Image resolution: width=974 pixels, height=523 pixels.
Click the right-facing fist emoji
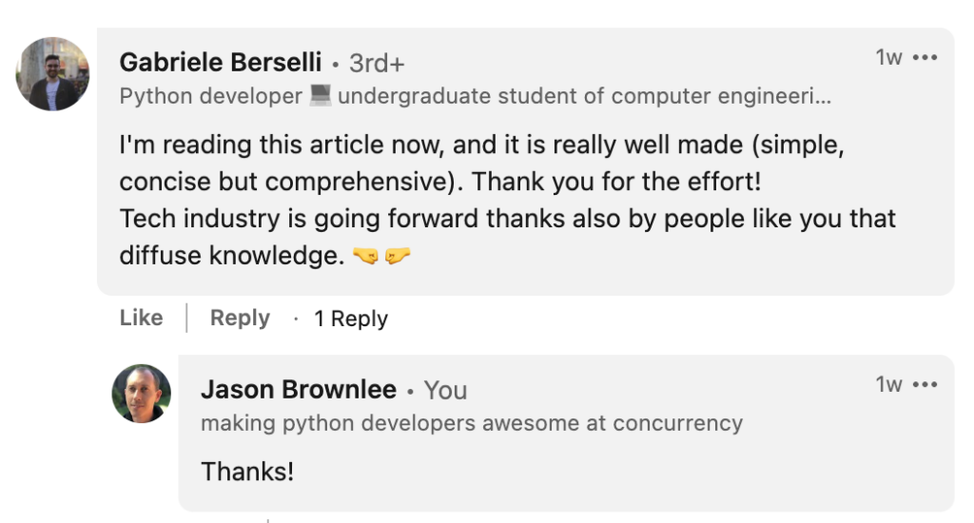point(398,257)
